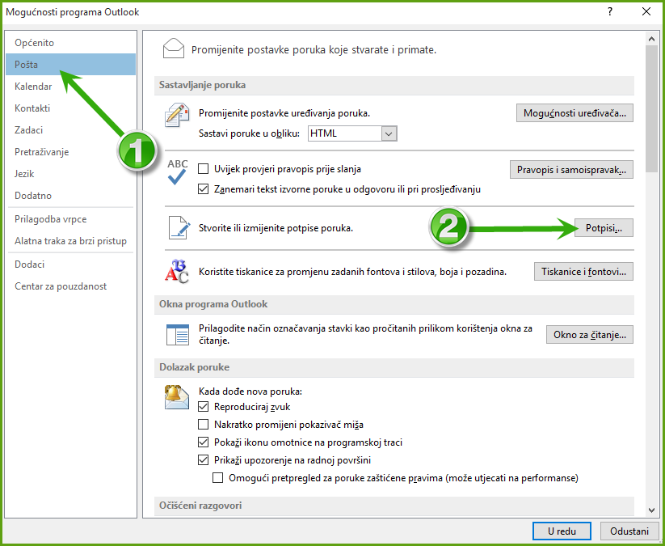Switch to Zadaci options
The width and height of the screenshot is (665, 546).
pyautogui.click(x=71, y=130)
